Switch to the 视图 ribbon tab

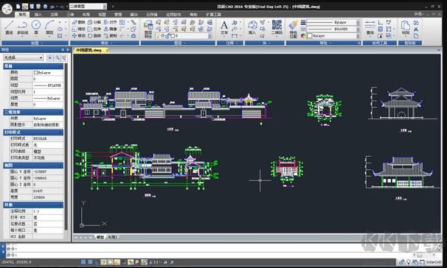coord(102,14)
